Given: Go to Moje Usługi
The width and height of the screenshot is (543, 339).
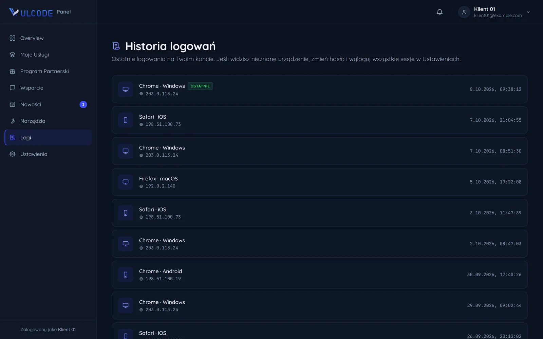Looking at the screenshot, I should (48, 55).
